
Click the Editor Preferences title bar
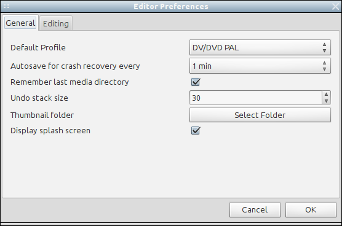[x=171, y=7]
